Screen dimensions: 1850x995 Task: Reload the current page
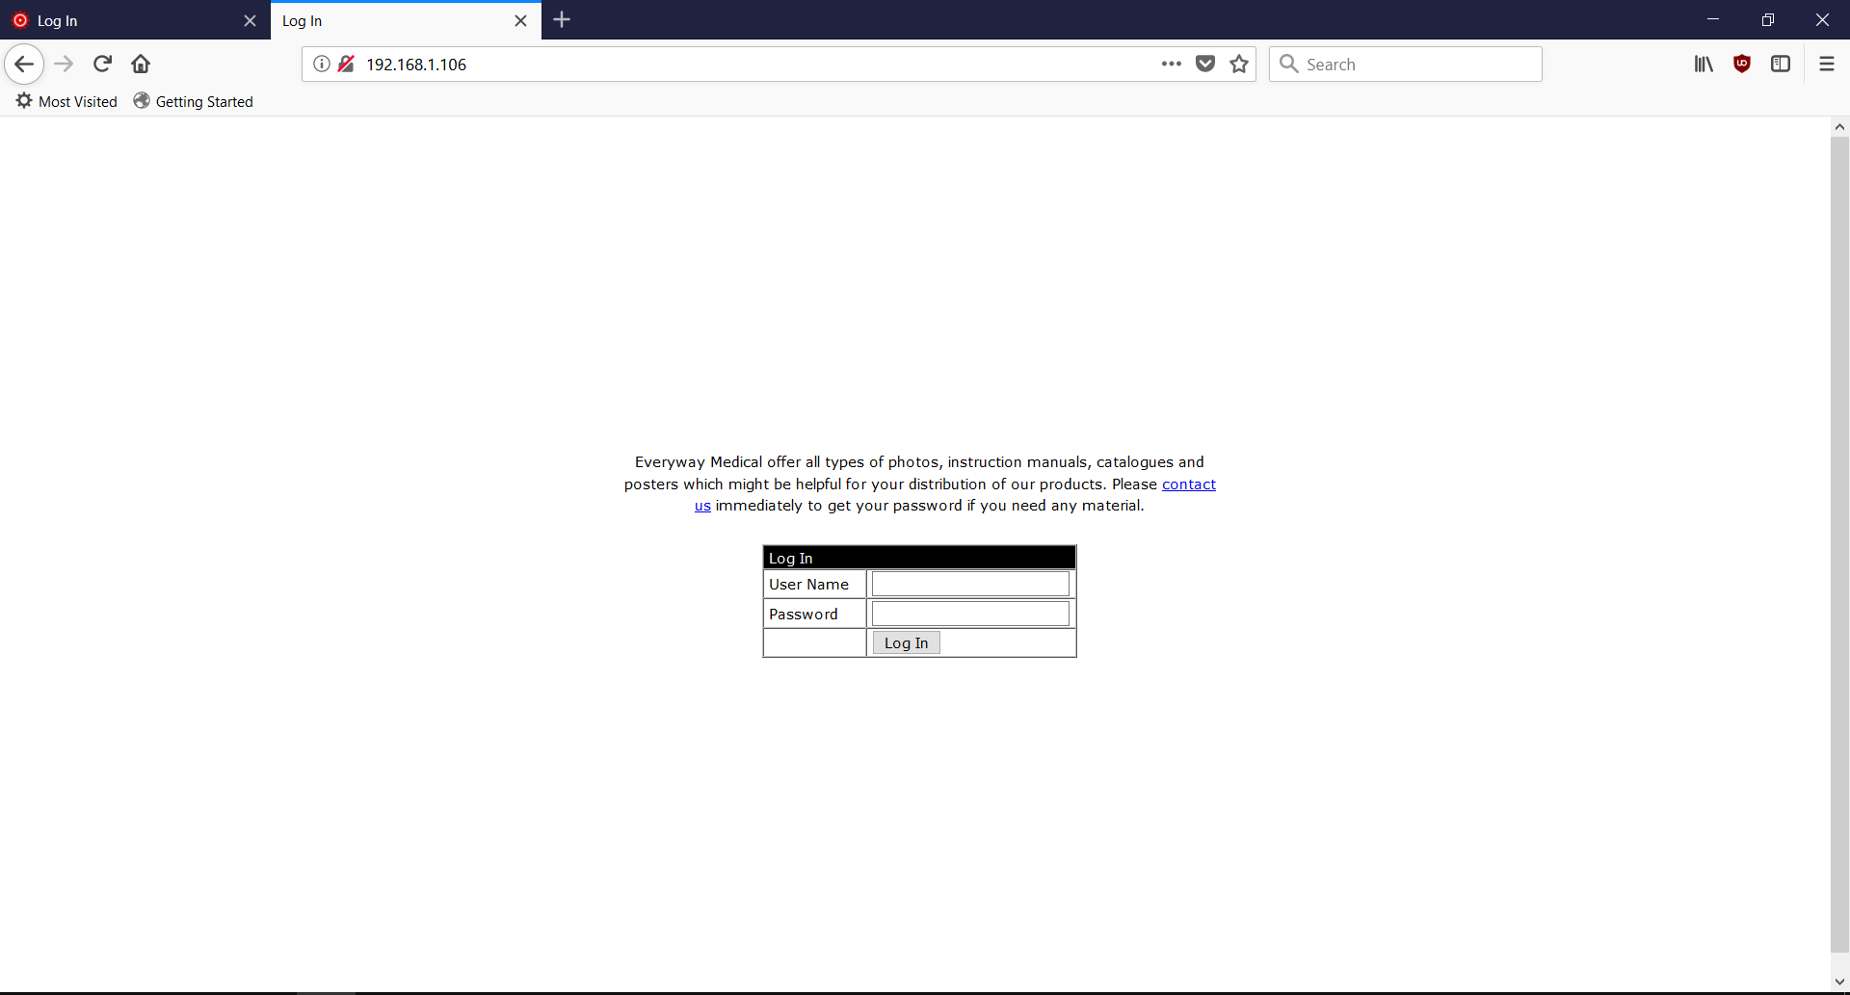click(x=102, y=65)
